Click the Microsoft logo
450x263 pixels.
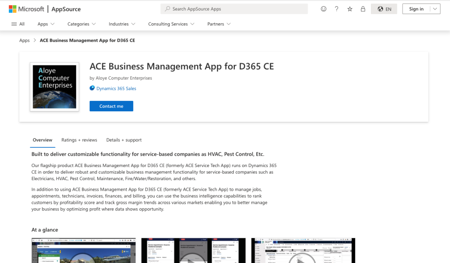point(26,9)
